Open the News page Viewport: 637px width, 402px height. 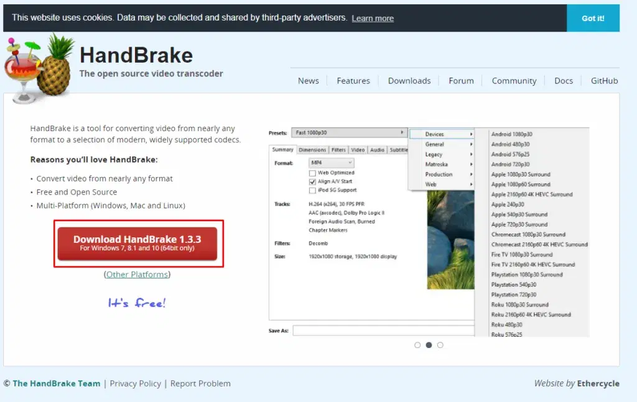click(x=309, y=81)
